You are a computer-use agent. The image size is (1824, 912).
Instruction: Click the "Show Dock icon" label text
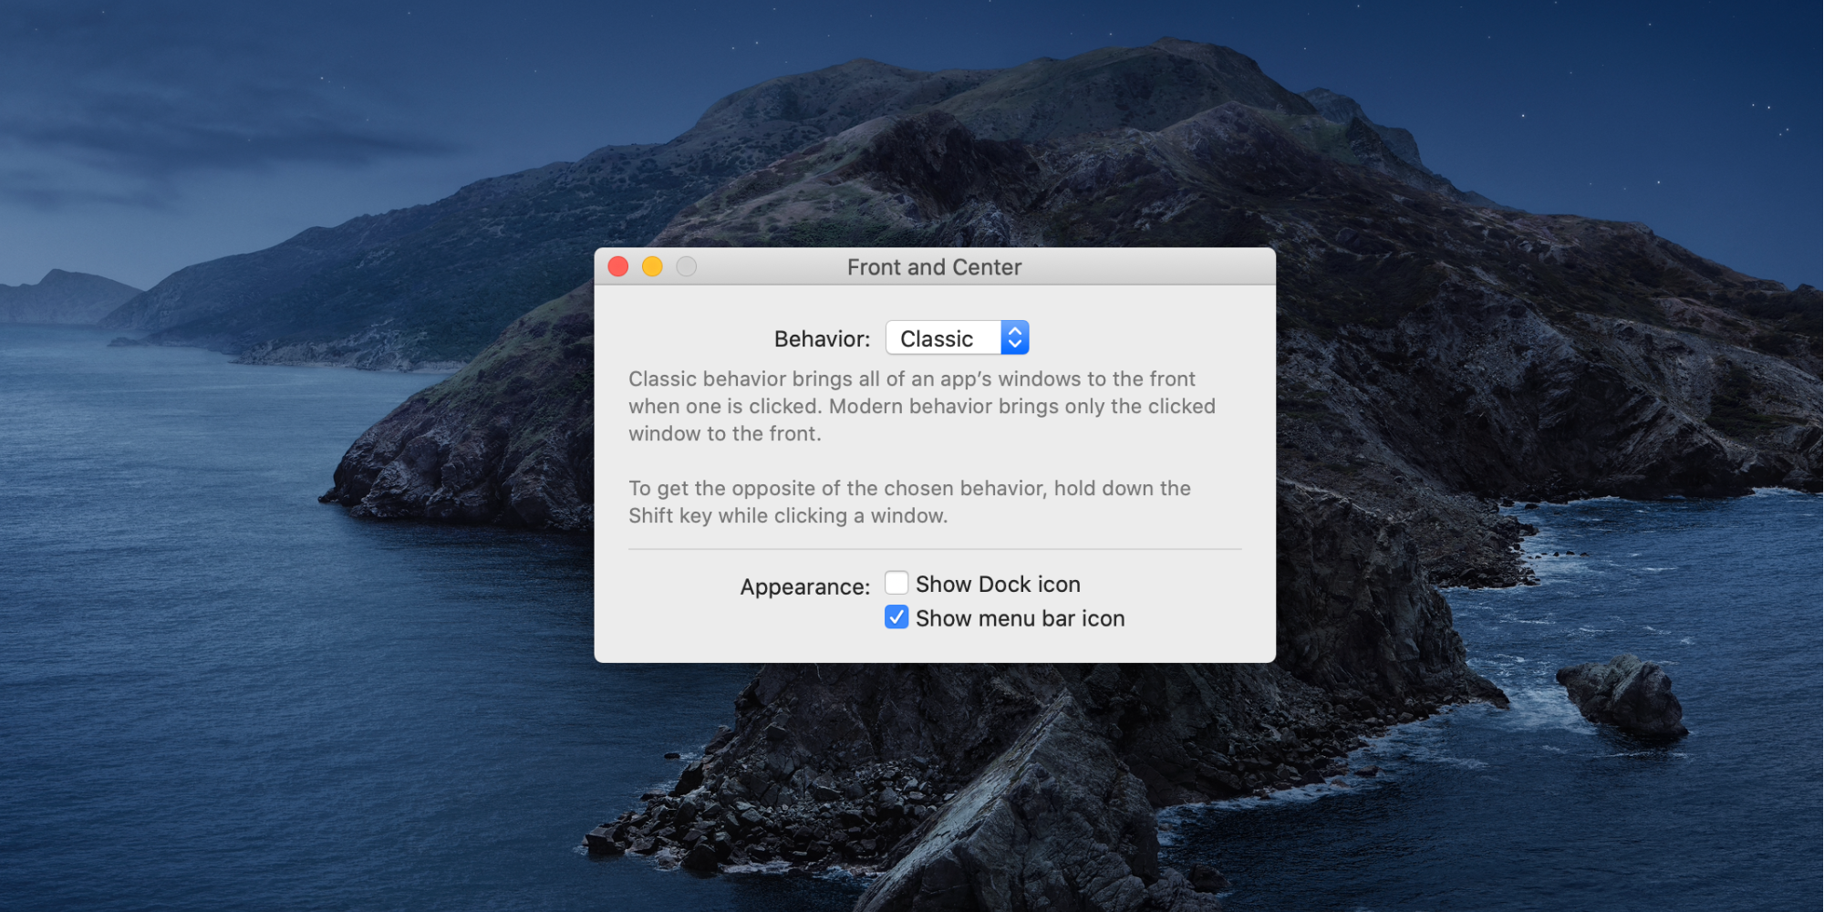(x=998, y=585)
